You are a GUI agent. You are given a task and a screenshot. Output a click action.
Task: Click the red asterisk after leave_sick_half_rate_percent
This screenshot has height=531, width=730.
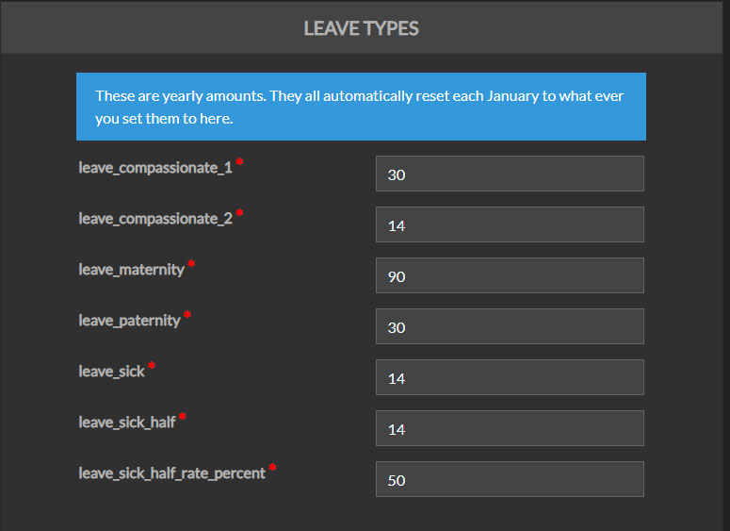point(273,469)
